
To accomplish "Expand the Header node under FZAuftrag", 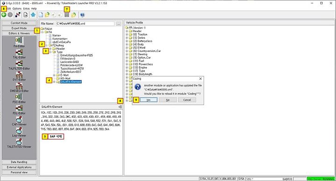I will pos(50,49).
